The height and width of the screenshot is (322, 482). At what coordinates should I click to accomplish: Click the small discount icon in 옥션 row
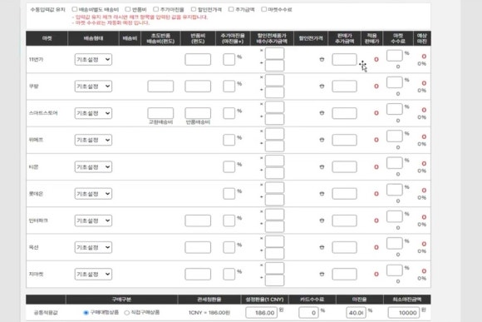[x=322, y=247]
